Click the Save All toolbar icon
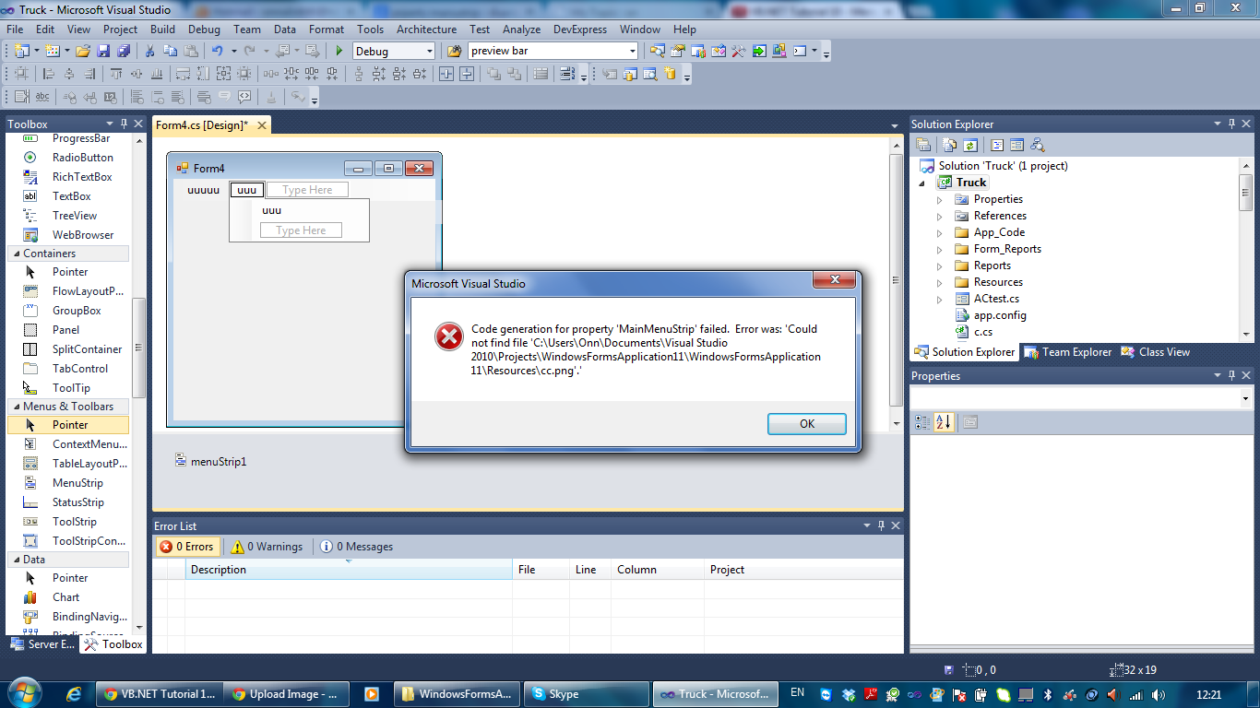Screen dimensions: 1260x708 tap(123, 51)
